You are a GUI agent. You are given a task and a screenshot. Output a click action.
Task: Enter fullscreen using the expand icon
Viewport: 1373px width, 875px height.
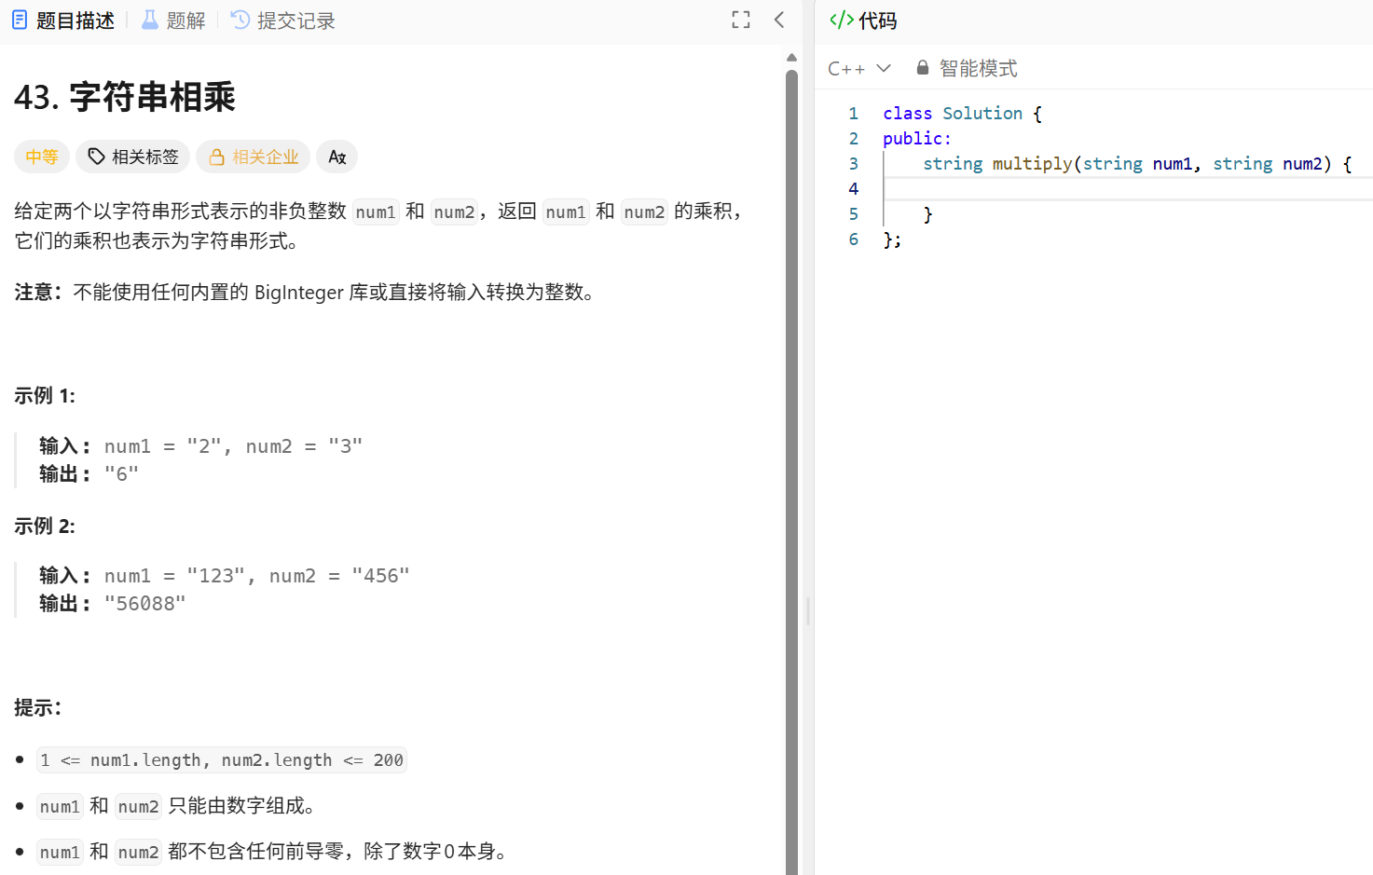tap(740, 19)
